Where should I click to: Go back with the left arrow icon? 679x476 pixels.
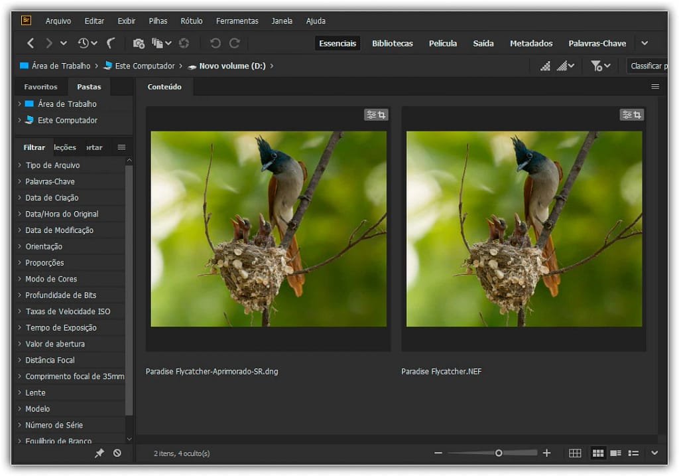[x=31, y=43]
